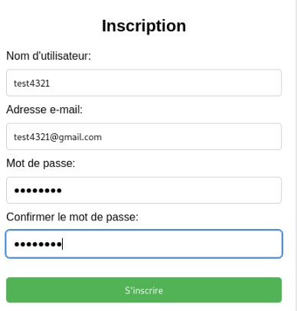Click the blank space right of Inscription heading
The height and width of the screenshot is (311, 297).
(x=240, y=26)
